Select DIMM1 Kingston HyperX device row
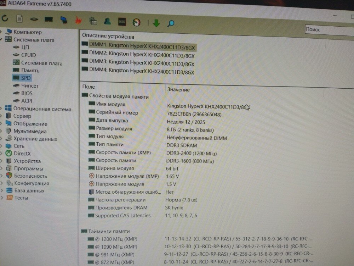354x266 pixels. pos(138,46)
